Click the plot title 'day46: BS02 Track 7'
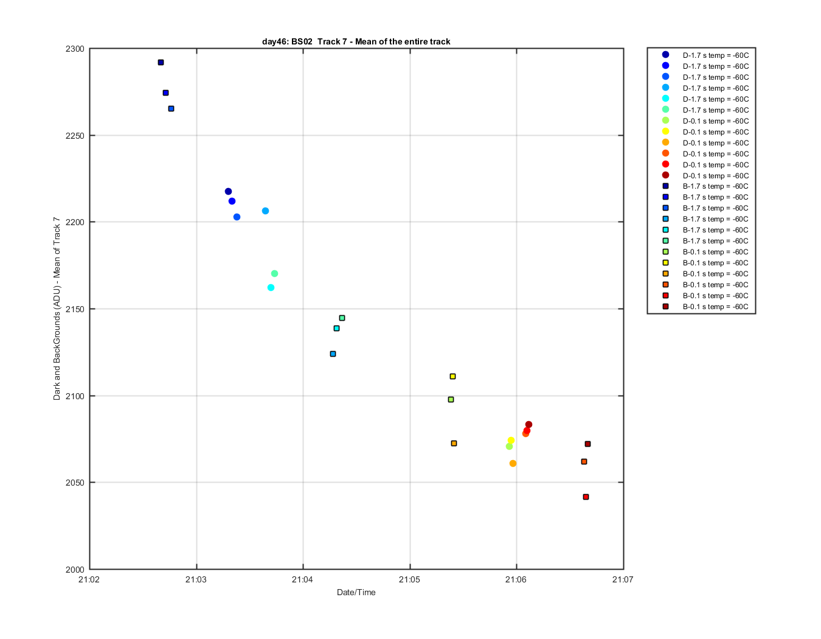 [x=305, y=41]
